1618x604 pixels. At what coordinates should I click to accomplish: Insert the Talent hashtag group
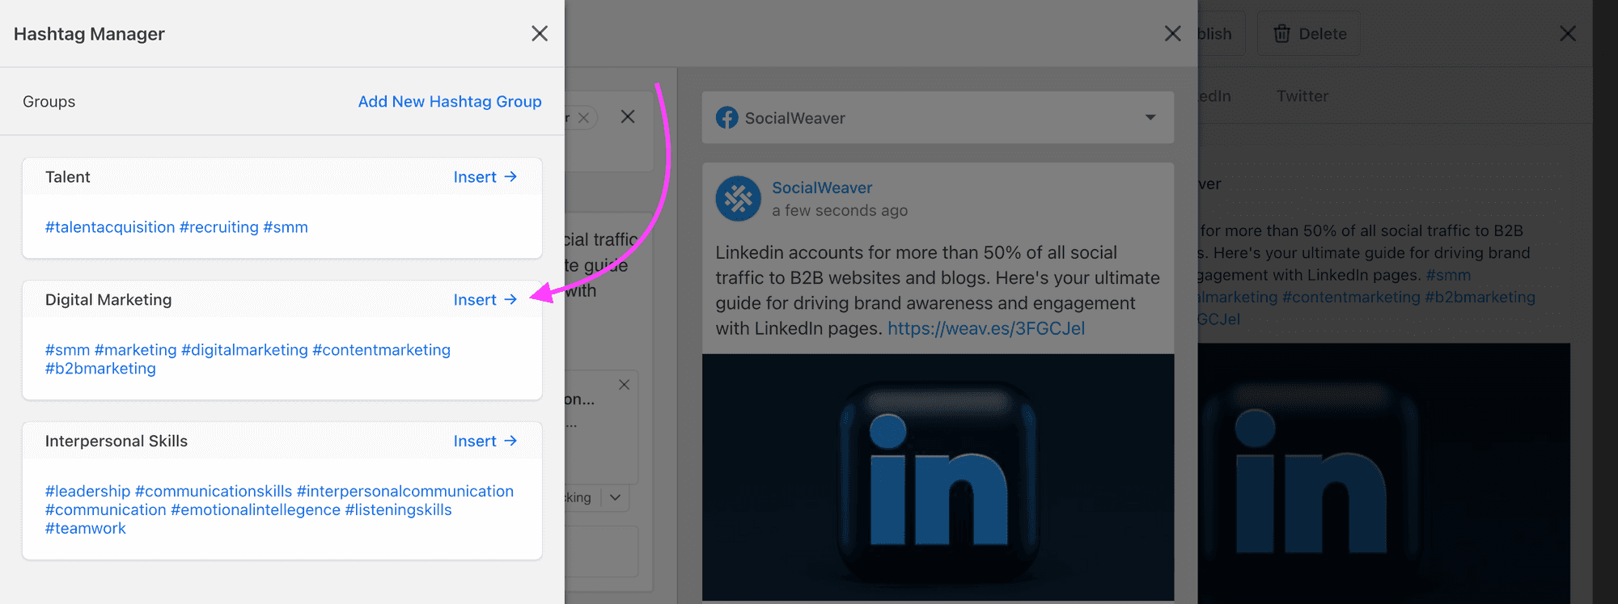pos(485,176)
